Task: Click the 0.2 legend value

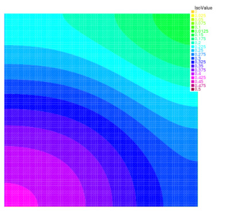Action: click(x=197, y=42)
